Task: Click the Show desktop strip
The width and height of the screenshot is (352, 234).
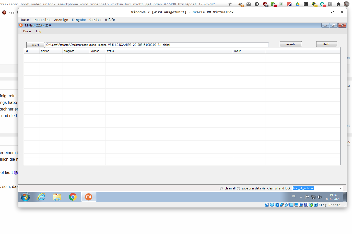Action: click(x=345, y=197)
